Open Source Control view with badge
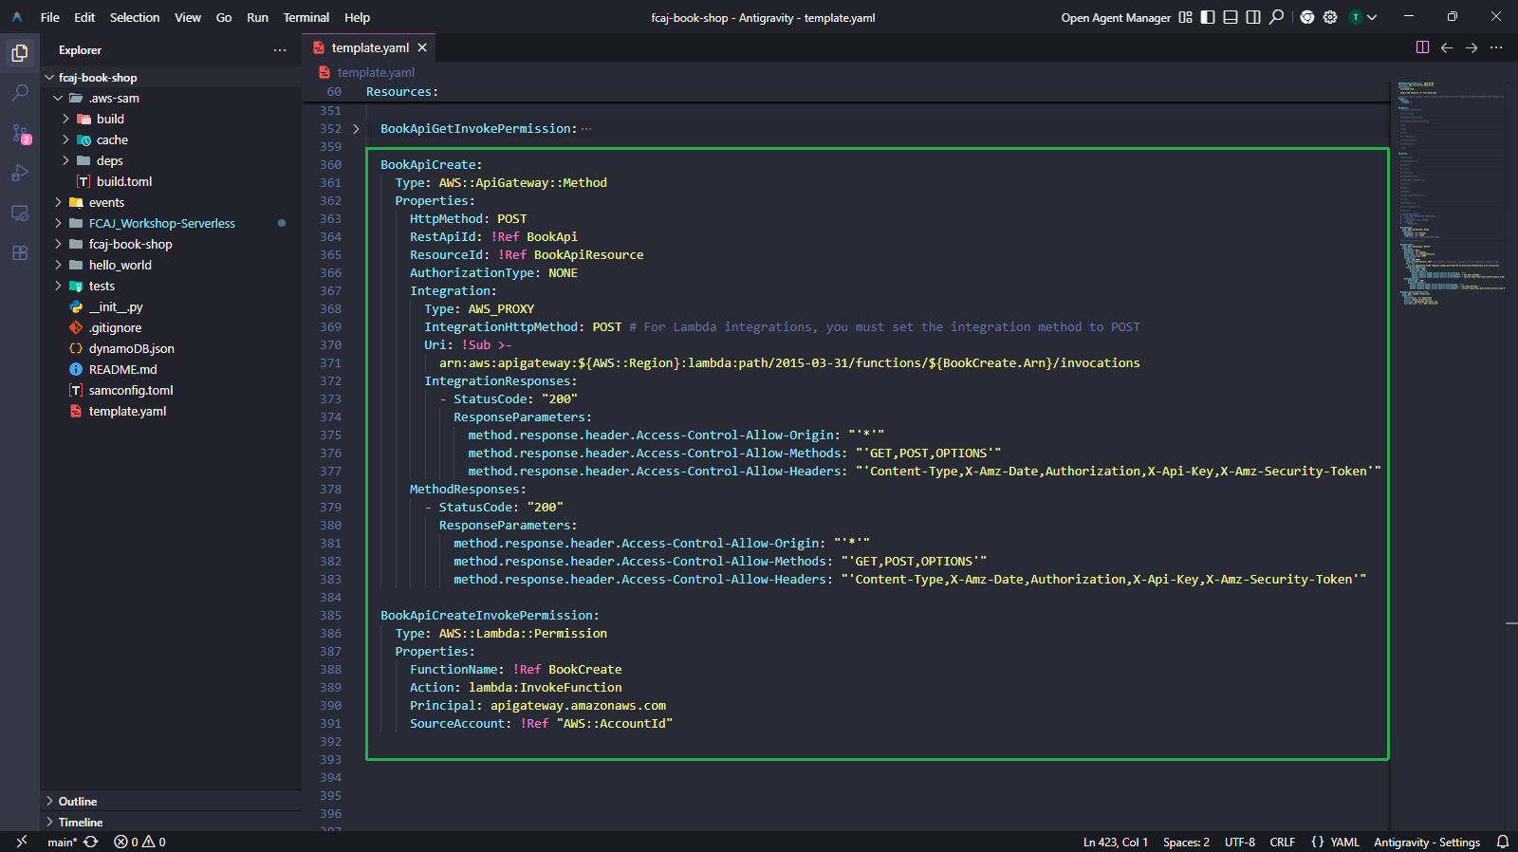Screen dimensions: 1518x852 [20, 134]
